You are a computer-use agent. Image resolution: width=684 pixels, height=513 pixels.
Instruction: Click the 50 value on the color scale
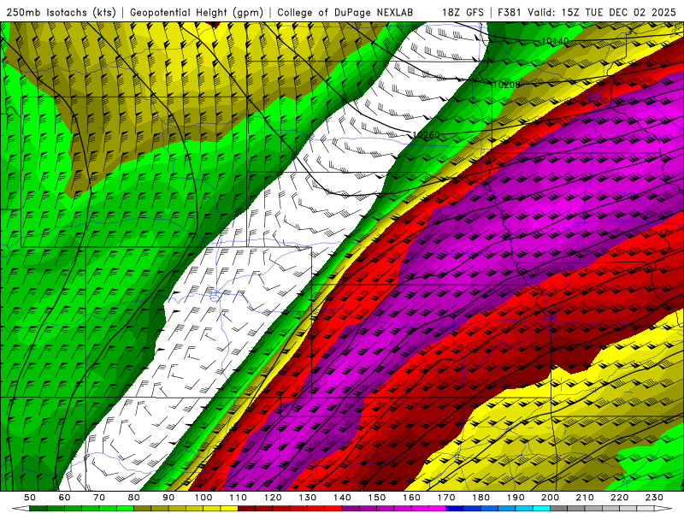click(x=30, y=498)
